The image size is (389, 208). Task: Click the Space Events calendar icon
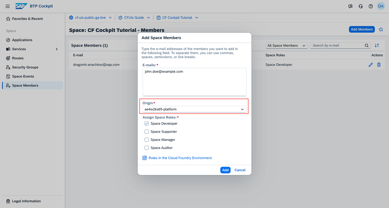click(x=8, y=76)
